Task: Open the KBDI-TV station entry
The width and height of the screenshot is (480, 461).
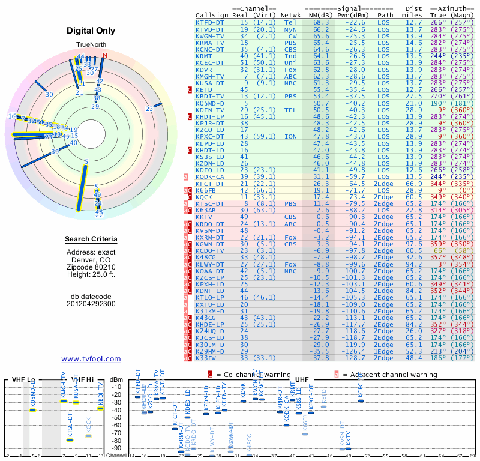Action: pos(335,97)
